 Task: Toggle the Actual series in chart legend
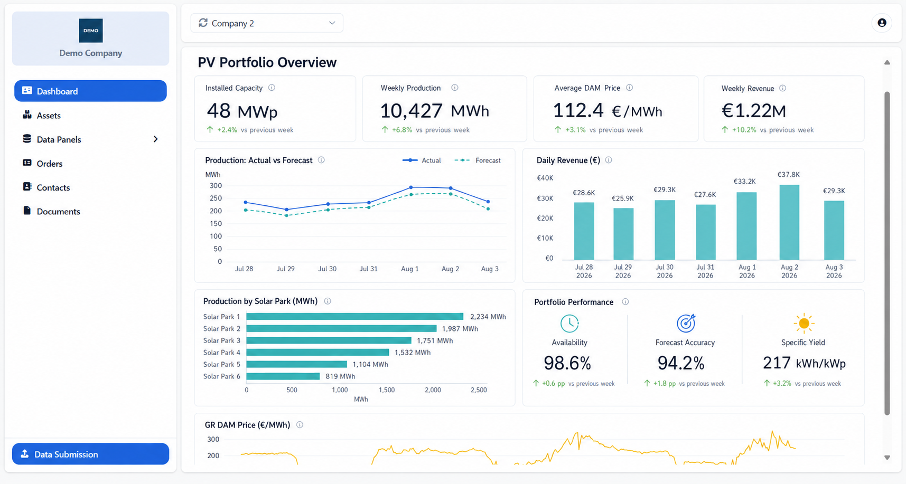[422, 160]
